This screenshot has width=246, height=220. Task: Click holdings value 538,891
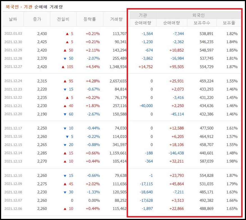pos(206,34)
